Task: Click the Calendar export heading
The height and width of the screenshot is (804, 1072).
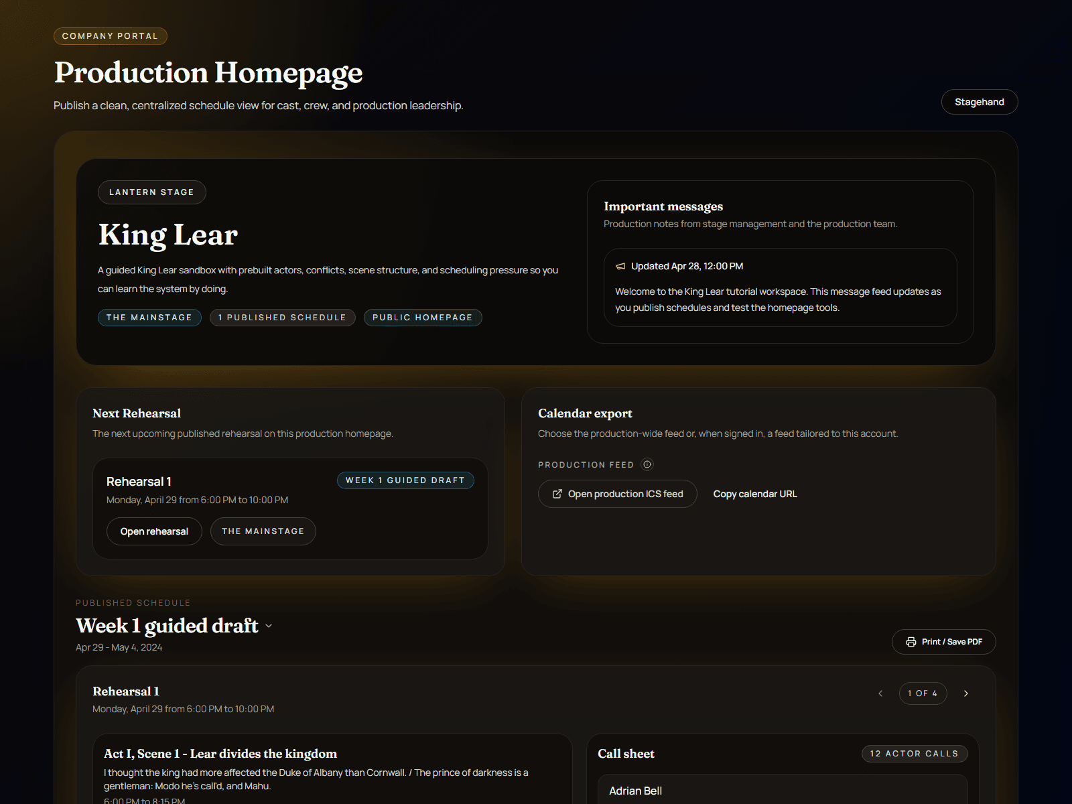Action: [x=585, y=413]
